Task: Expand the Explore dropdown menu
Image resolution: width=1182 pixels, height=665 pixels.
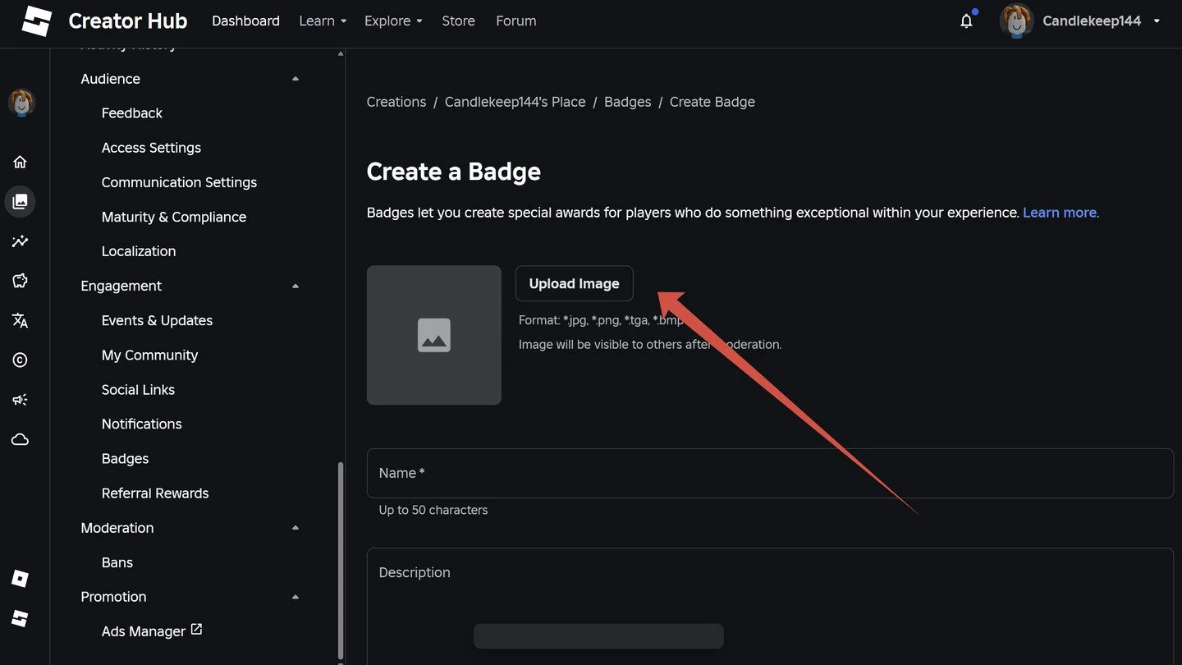Action: point(393,21)
